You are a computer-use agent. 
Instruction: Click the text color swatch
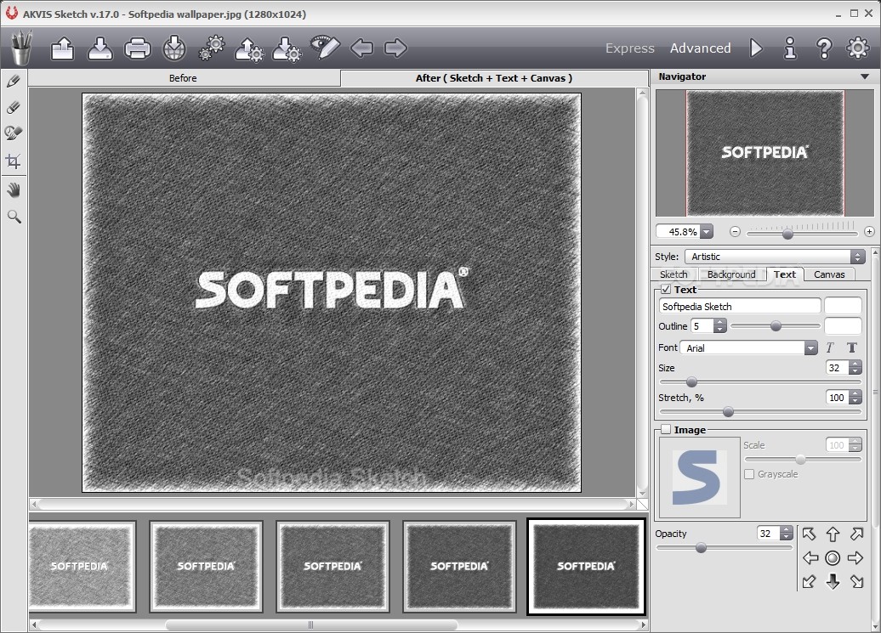pyautogui.click(x=843, y=306)
